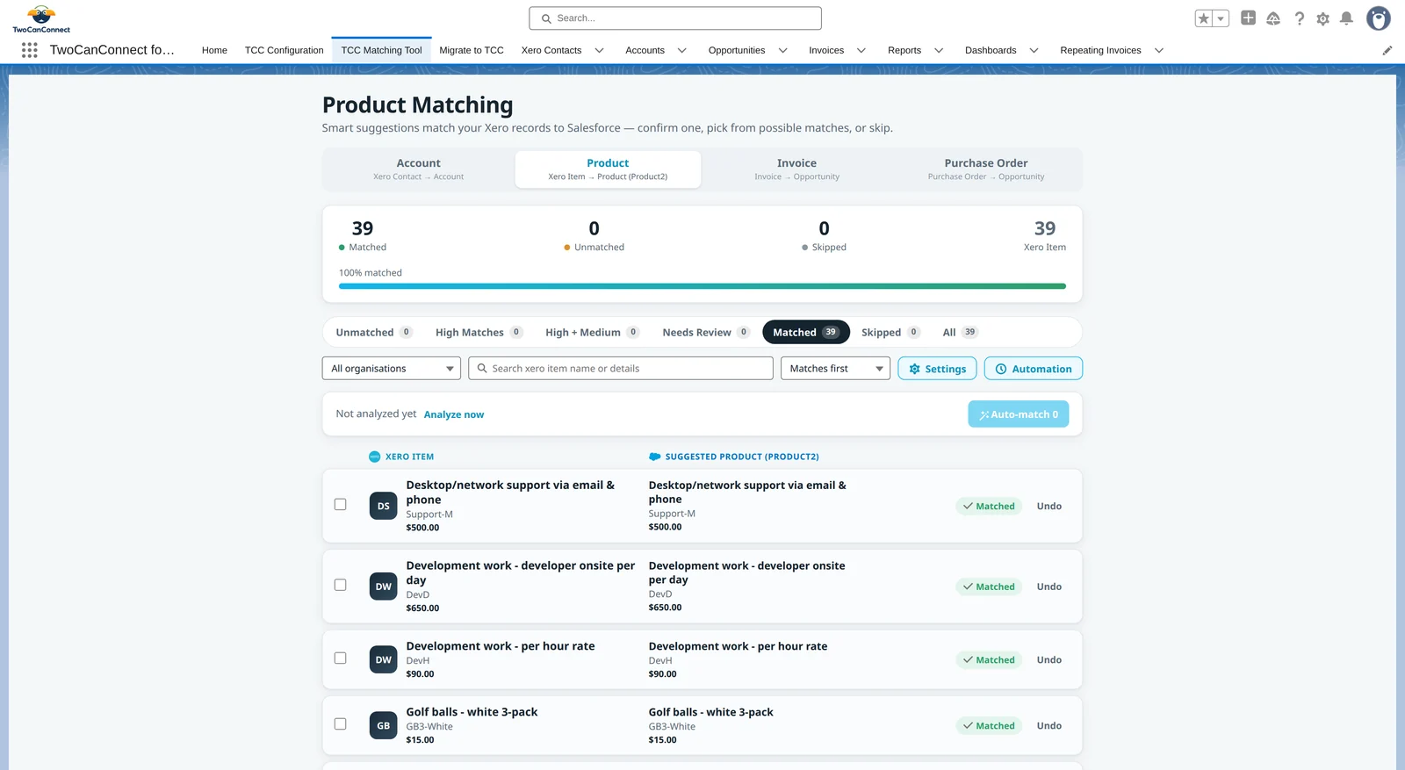This screenshot has height=770, width=1405.
Task: Click the DW avatar for developer onsite per day
Action: tap(384, 586)
